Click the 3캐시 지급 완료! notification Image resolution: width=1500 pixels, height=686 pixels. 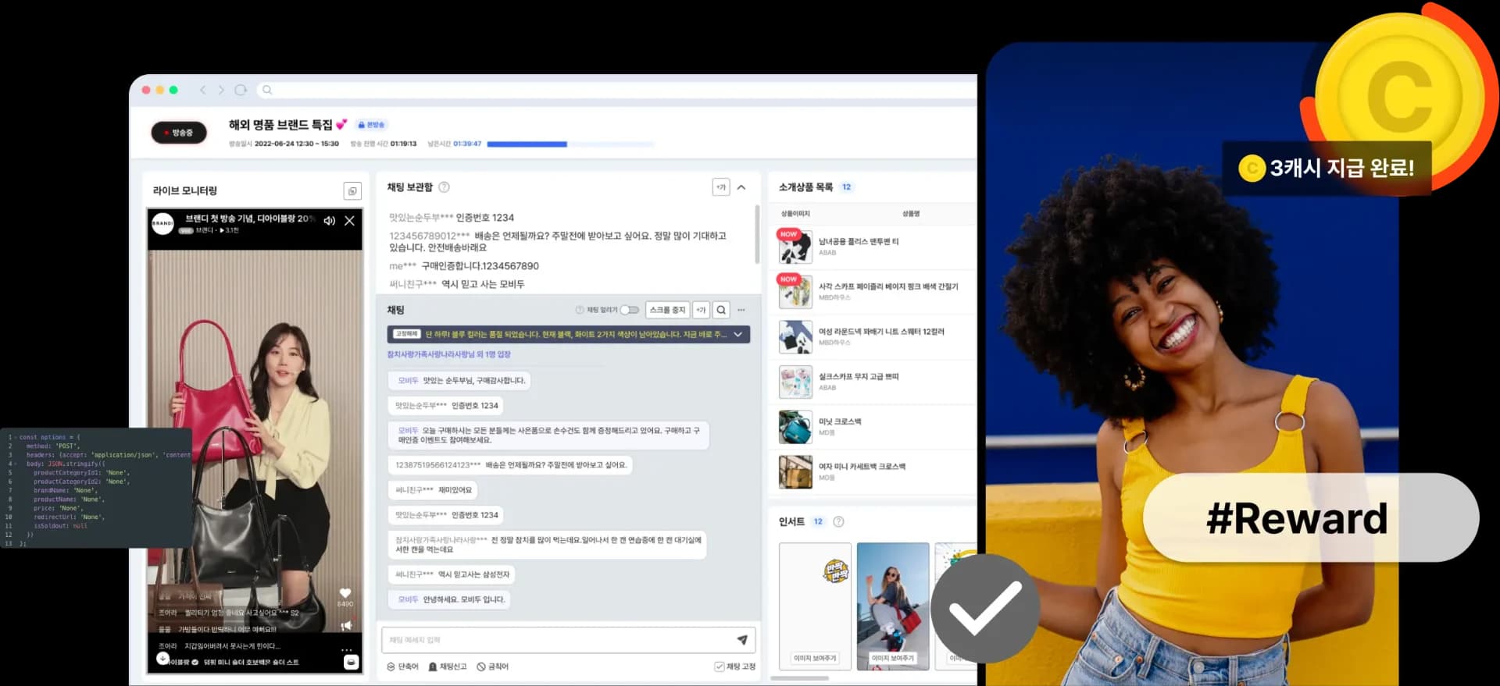point(1327,168)
